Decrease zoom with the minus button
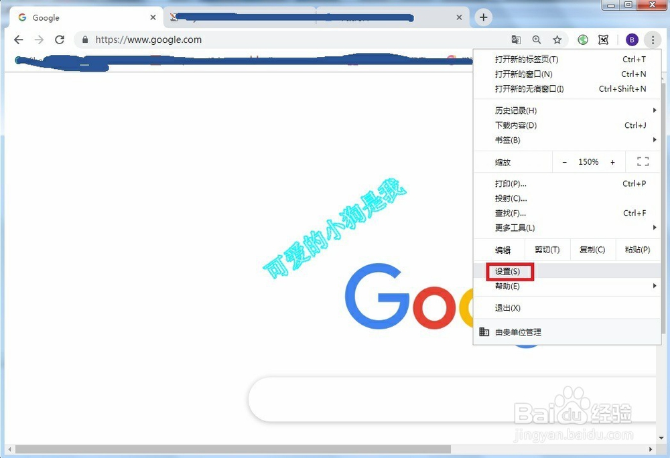Image resolution: width=670 pixels, height=458 pixels. pyautogui.click(x=564, y=162)
